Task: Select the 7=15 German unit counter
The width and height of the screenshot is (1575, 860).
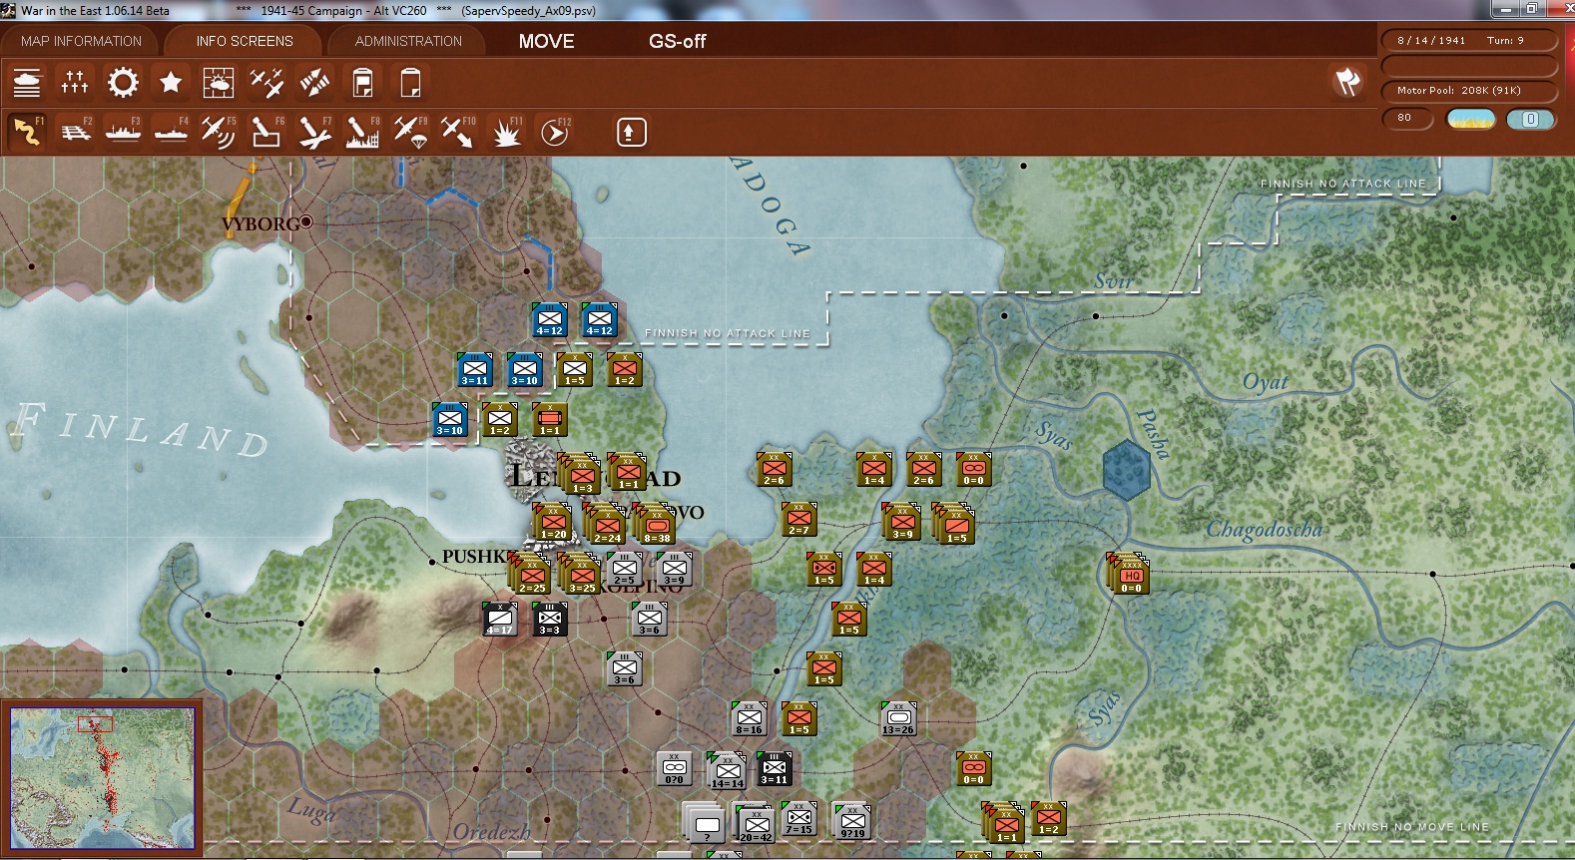Action: pos(799,819)
